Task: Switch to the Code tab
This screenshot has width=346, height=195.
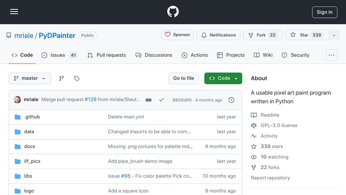Action: coord(22,55)
